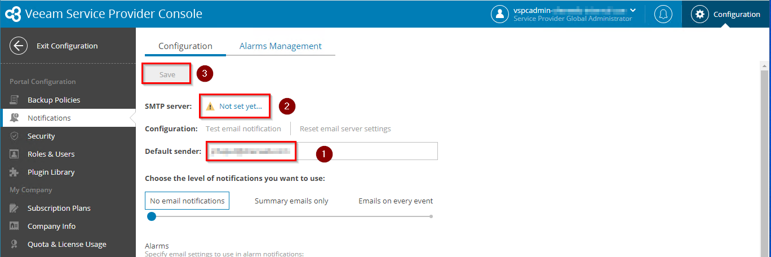Click Reset email server settings link
Image resolution: width=771 pixels, height=257 pixels.
(x=345, y=128)
